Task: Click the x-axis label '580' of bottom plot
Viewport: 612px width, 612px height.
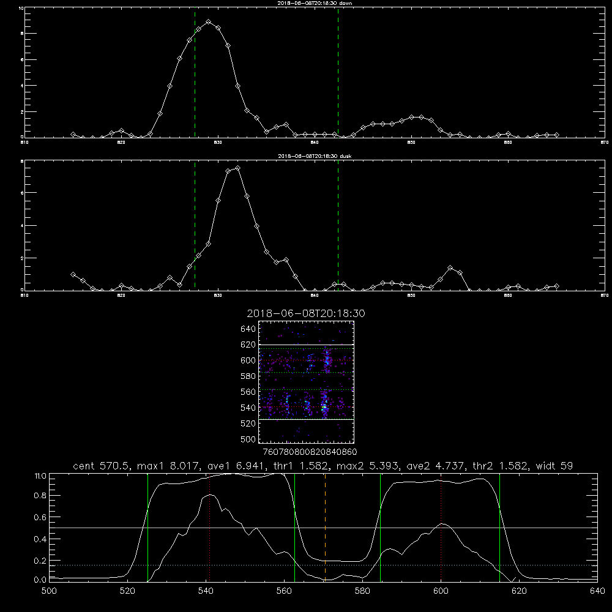Action: 362,591
